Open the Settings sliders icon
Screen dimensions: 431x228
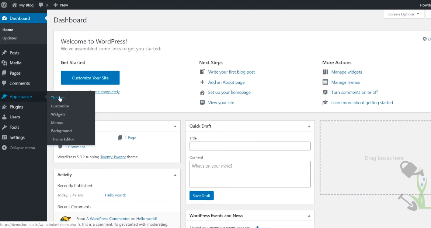(4, 138)
